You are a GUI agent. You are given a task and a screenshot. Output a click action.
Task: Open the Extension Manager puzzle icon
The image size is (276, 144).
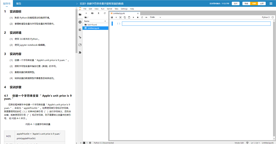click(x=80, y=52)
